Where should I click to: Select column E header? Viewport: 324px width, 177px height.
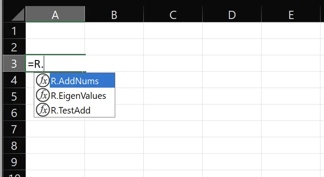tap(291, 14)
